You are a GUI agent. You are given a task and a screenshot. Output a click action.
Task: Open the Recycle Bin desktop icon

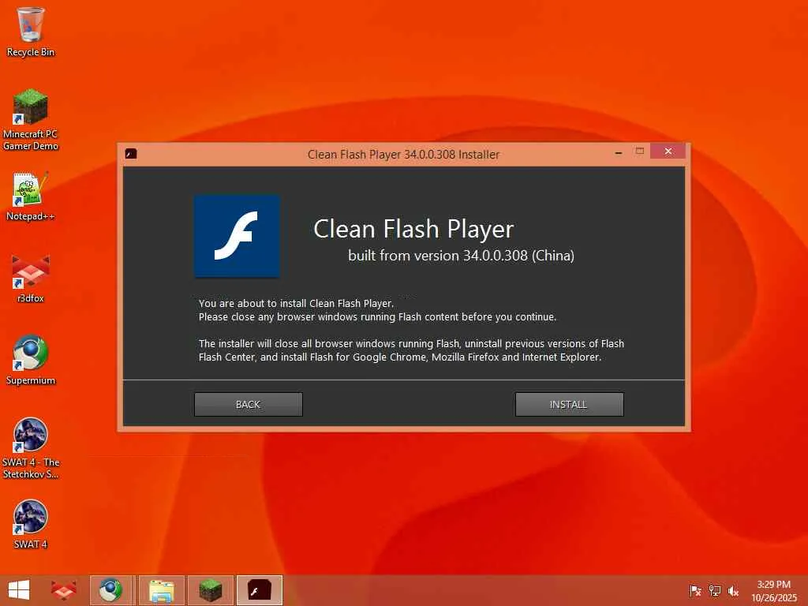click(31, 32)
